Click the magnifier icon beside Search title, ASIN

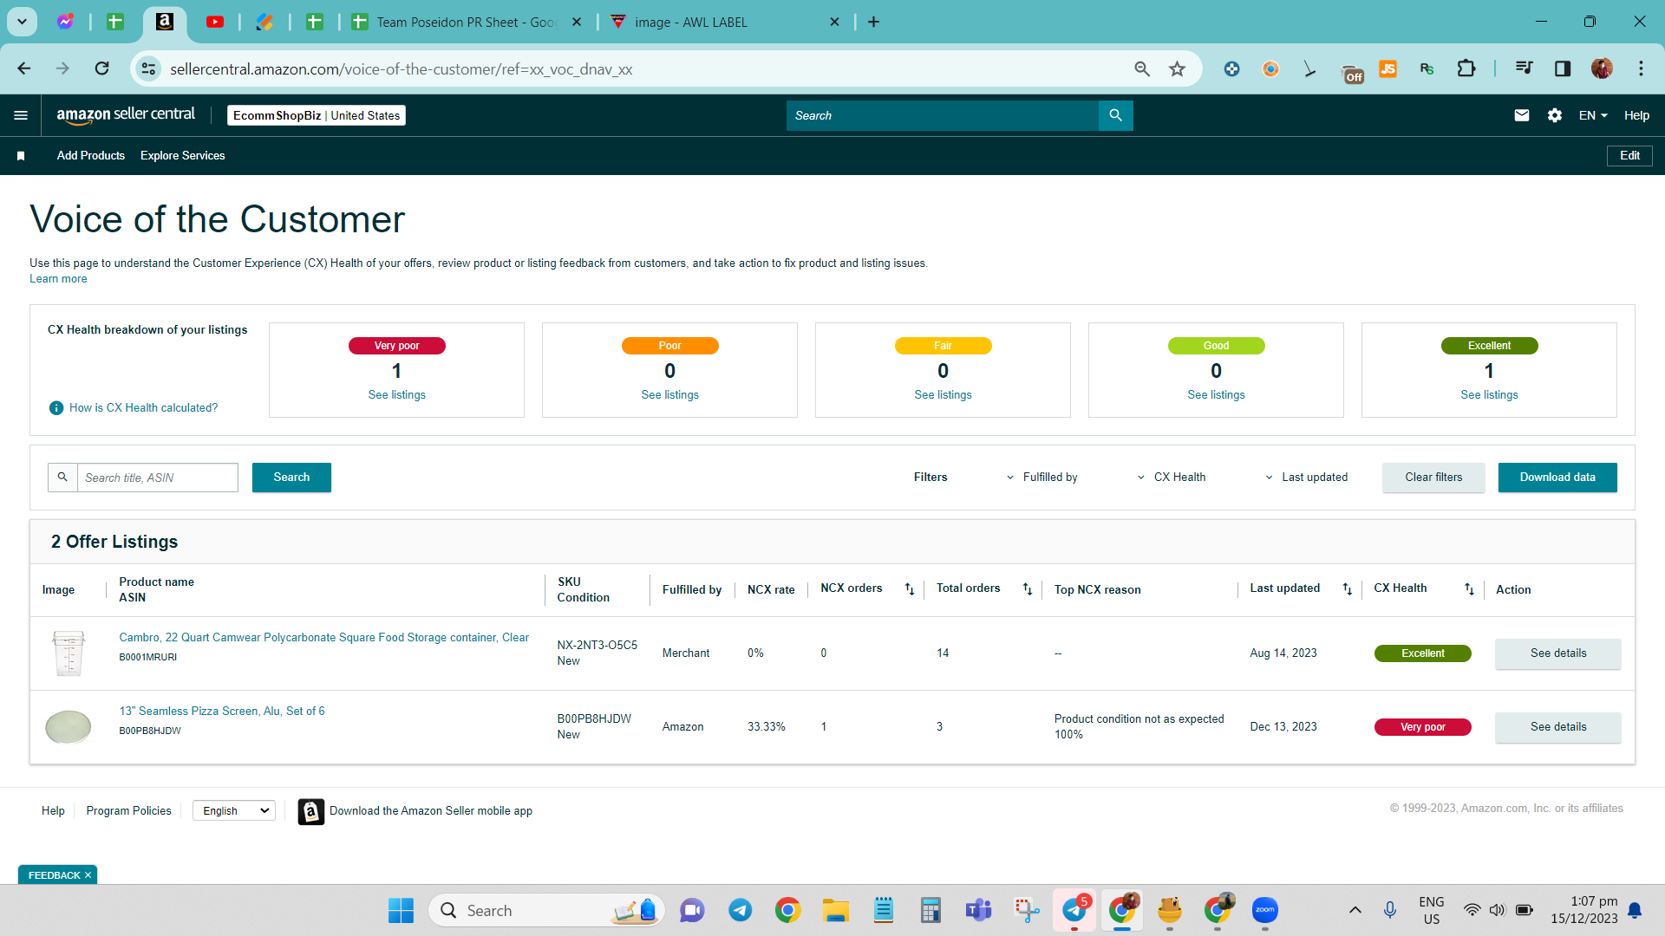click(62, 478)
